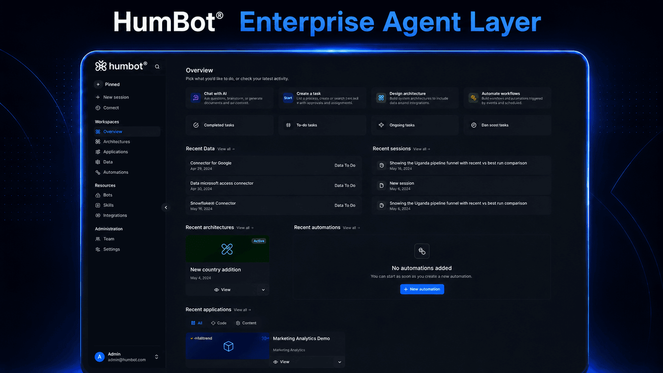Click the humbot logo in sidebar

pyautogui.click(x=121, y=66)
